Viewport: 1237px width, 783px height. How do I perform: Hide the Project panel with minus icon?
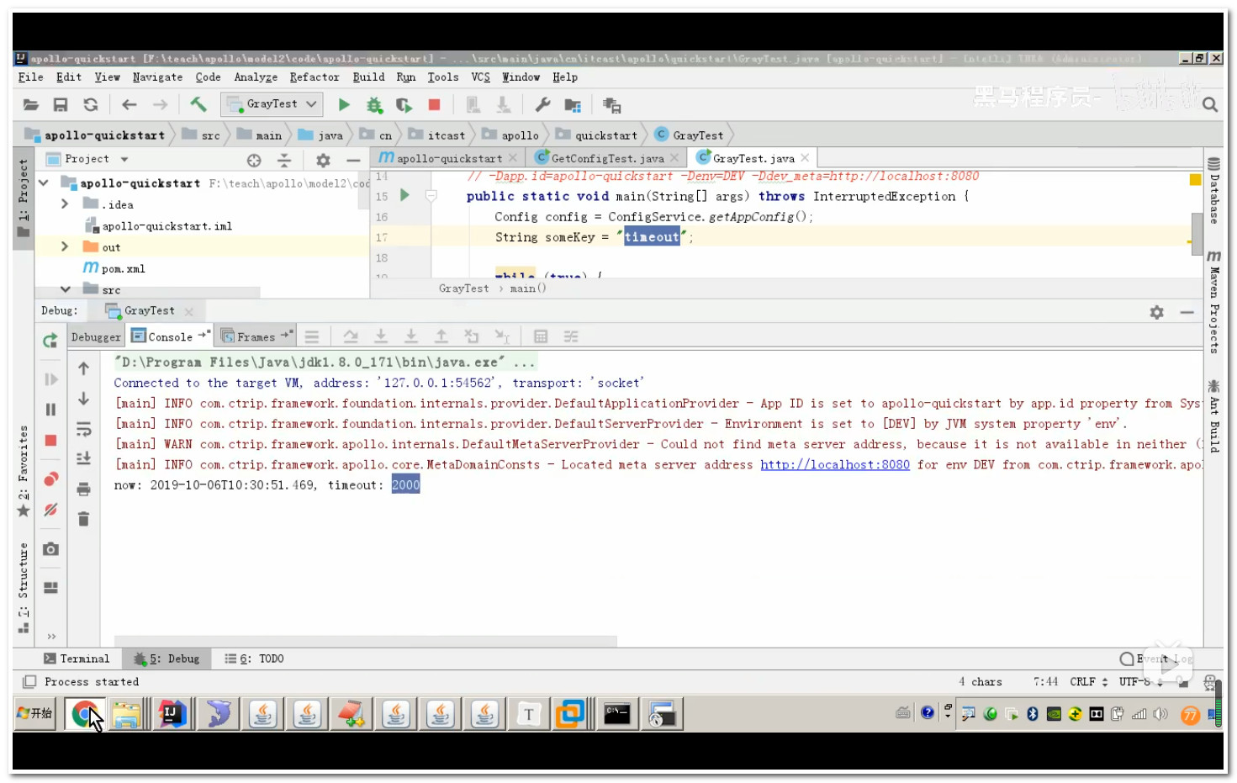(x=353, y=160)
